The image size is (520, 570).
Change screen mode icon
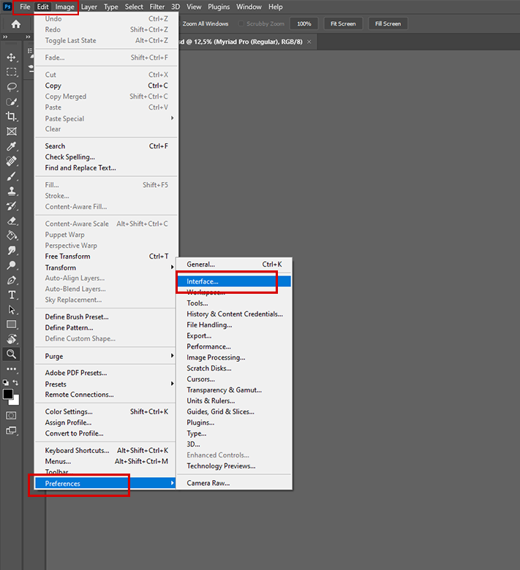tap(11, 430)
